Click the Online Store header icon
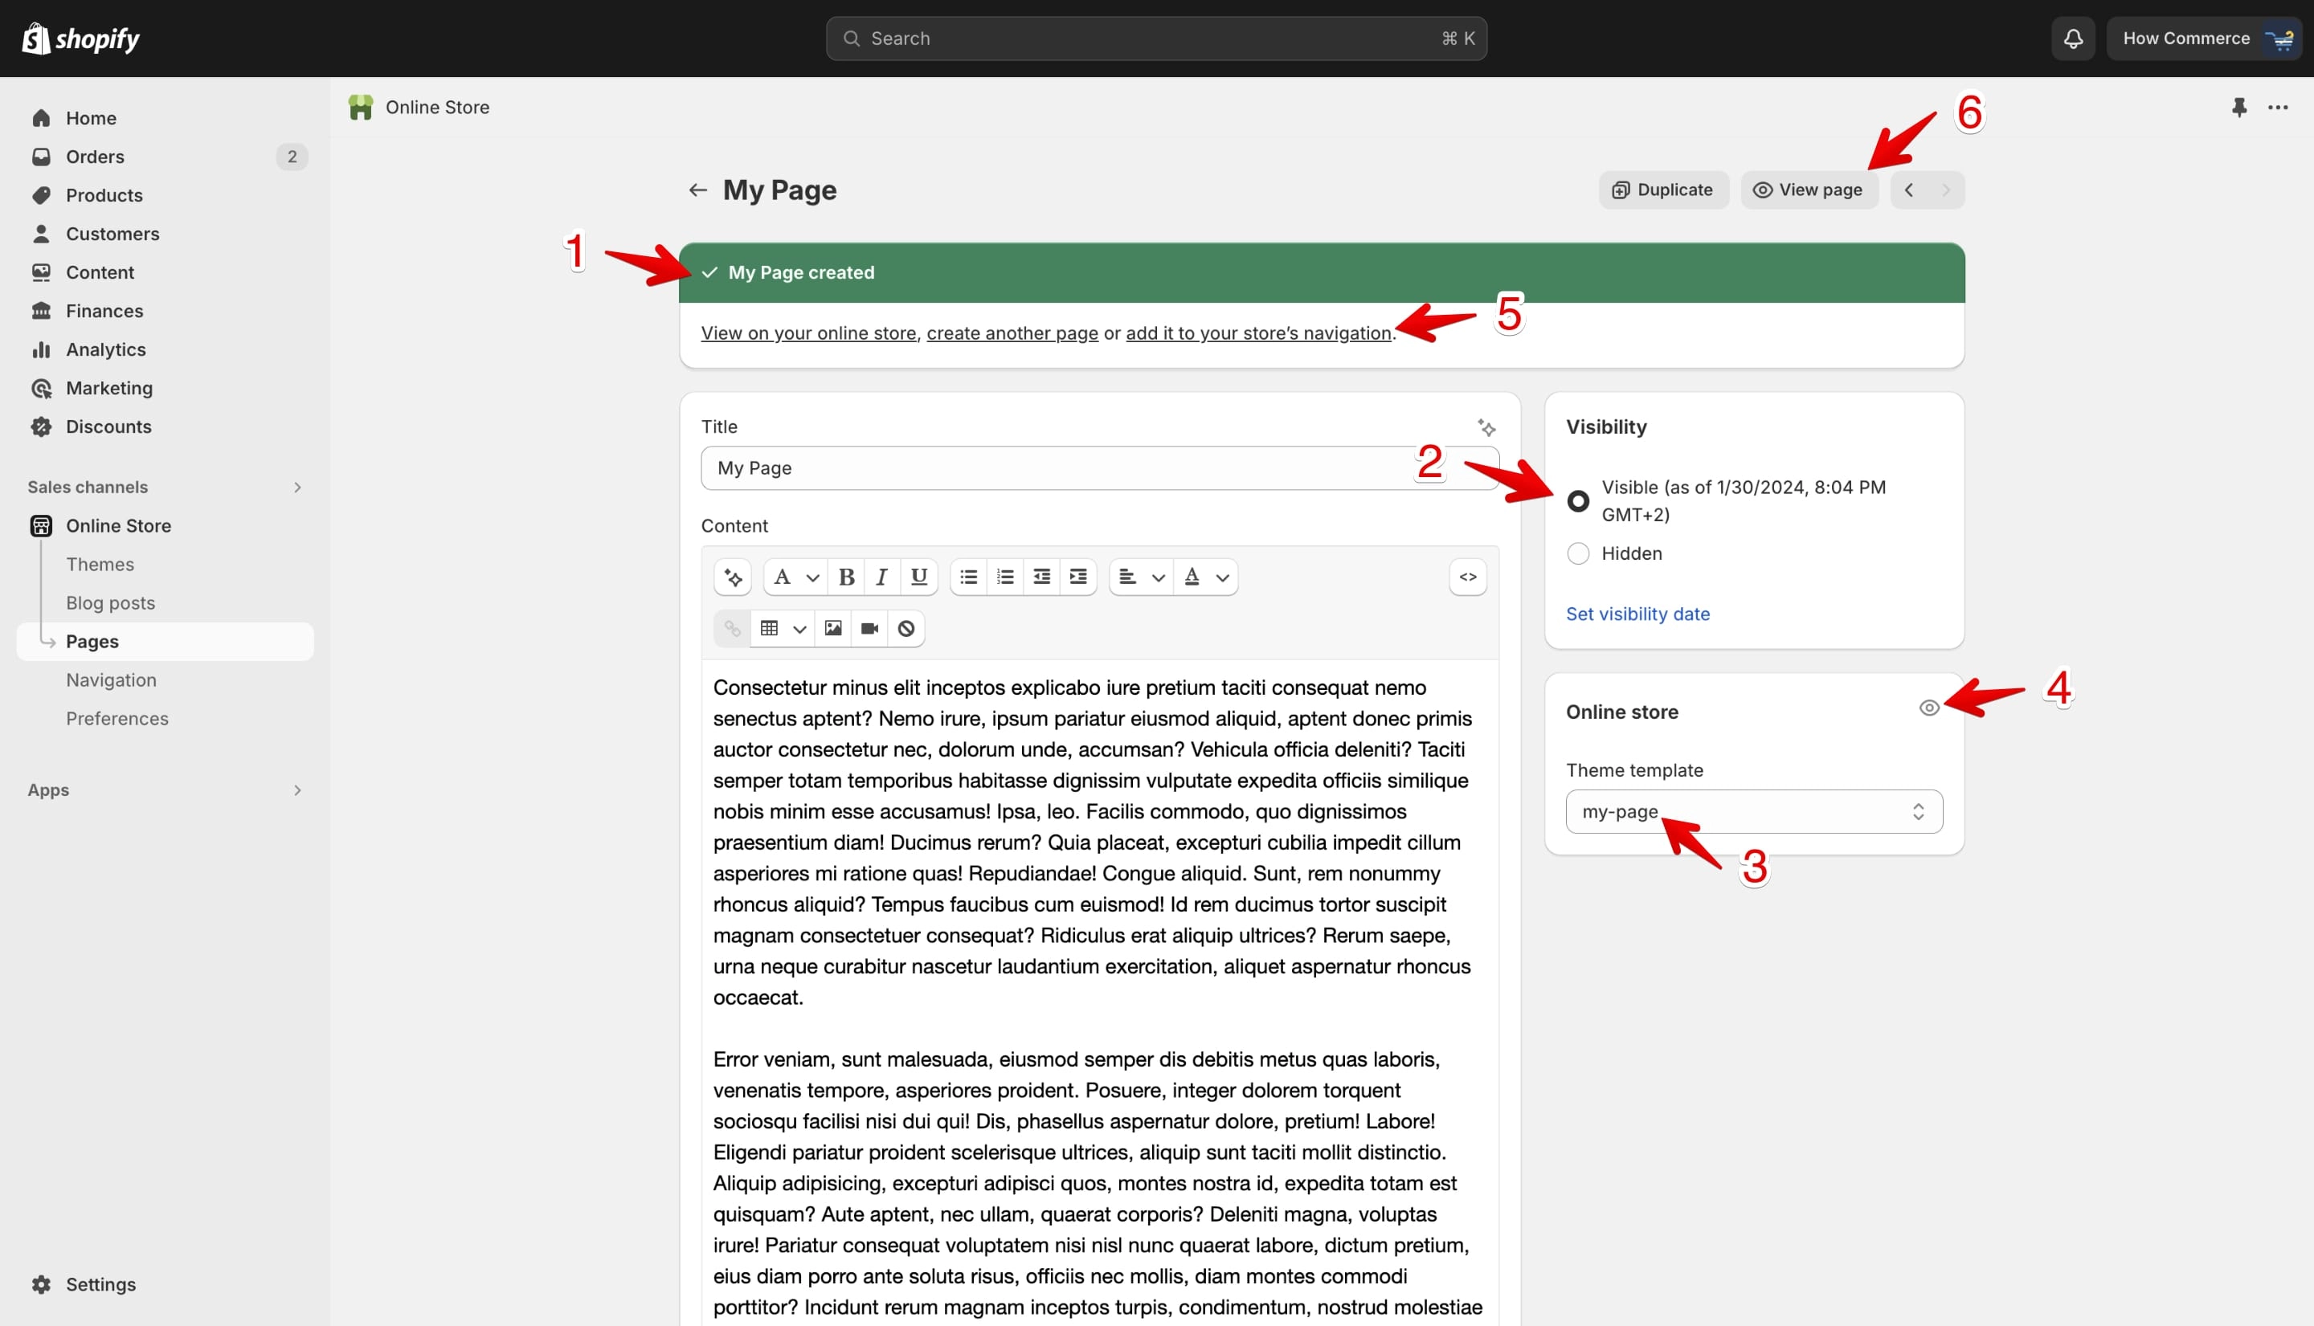Image resolution: width=2314 pixels, height=1326 pixels. (361, 108)
